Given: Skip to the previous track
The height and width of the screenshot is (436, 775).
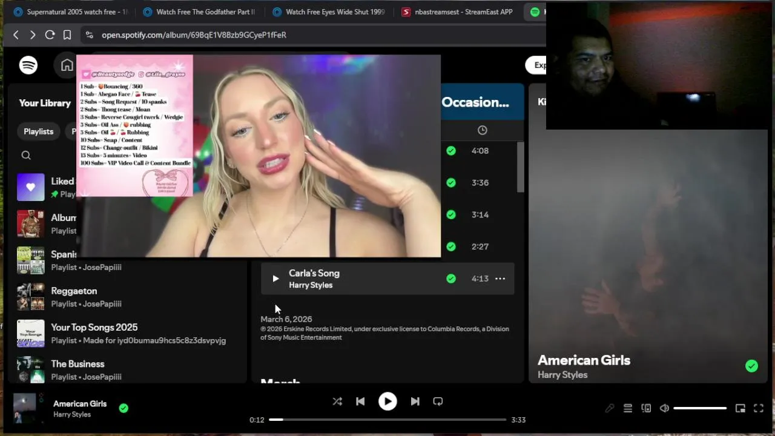Looking at the screenshot, I should click(x=360, y=401).
